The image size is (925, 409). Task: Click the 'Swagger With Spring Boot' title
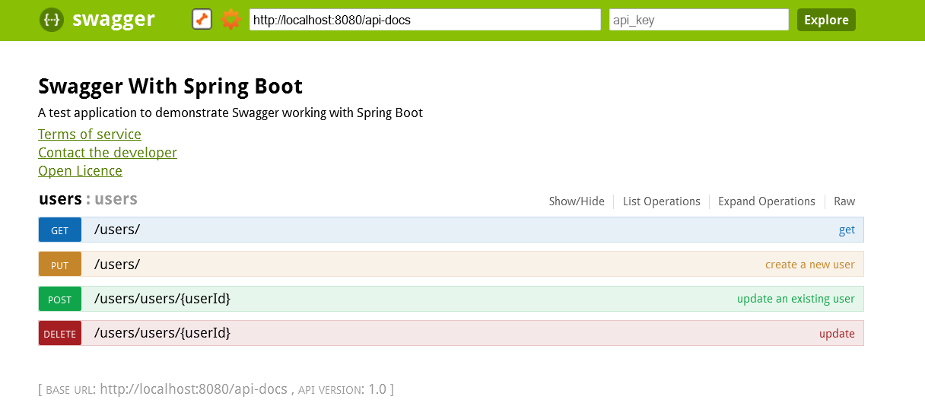tap(170, 86)
